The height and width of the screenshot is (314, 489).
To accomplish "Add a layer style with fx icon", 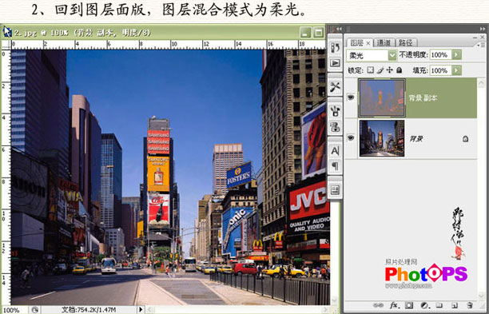I will coord(394,305).
